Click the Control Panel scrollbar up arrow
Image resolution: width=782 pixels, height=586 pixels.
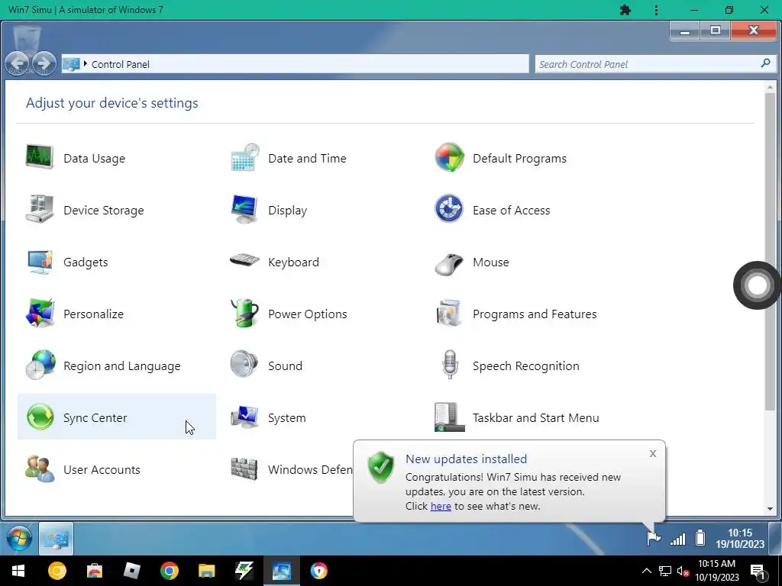[770, 88]
